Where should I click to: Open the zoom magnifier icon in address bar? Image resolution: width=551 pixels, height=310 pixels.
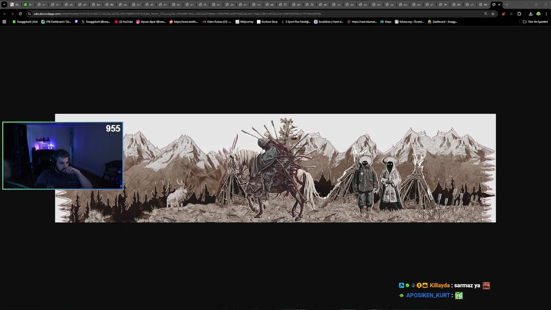point(486,14)
